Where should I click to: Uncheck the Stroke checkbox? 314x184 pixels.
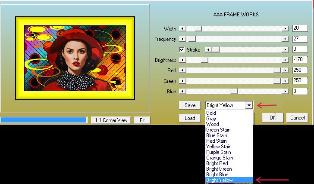(182, 49)
